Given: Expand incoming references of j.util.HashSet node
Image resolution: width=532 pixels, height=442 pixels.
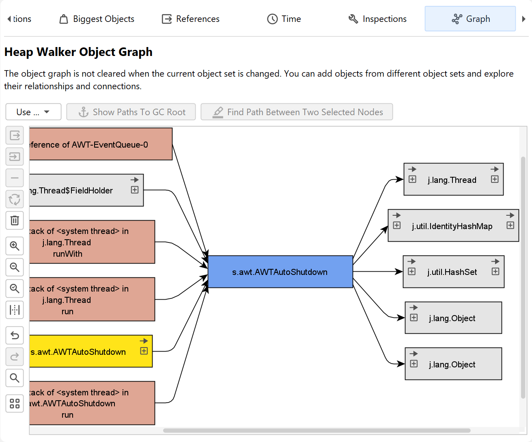Looking at the screenshot, I should tap(411, 272).
